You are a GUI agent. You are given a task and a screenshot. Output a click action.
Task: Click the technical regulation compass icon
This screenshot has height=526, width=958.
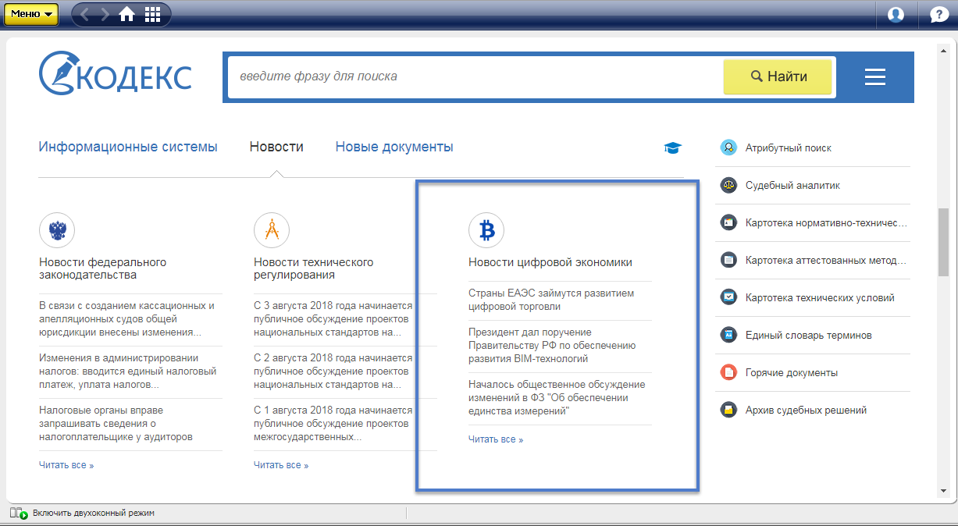point(272,230)
